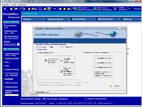Click the Systemverwalter-passwort link
The height and width of the screenshot is (107, 142).
pos(12,91)
